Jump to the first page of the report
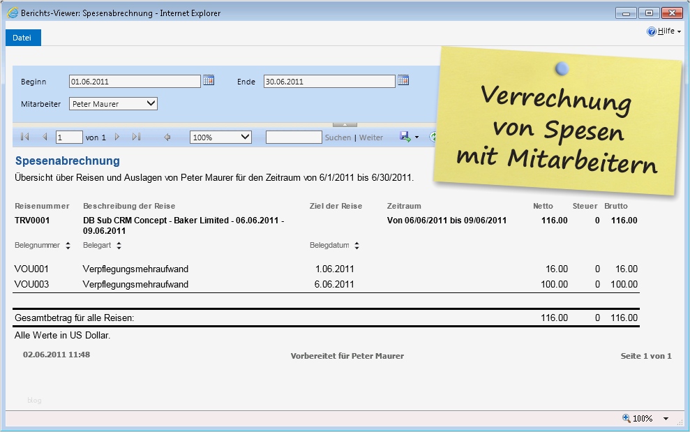This screenshot has height=432, width=690. pos(25,137)
